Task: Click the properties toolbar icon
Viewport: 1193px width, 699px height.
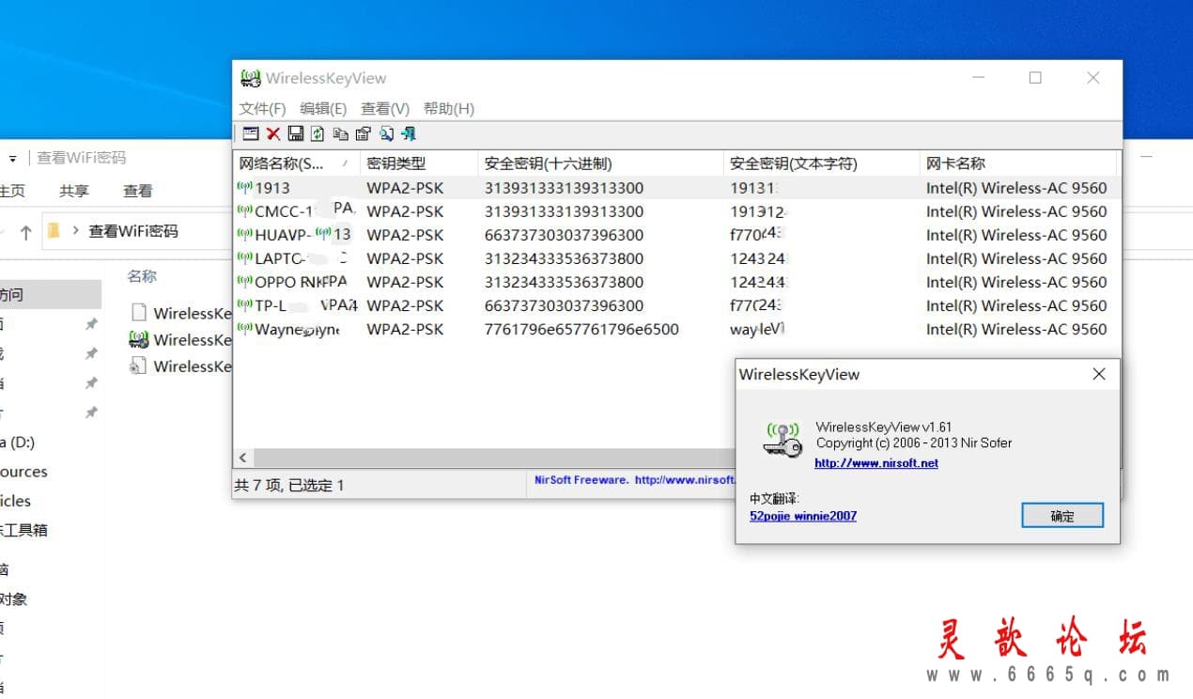Action: pos(363,133)
